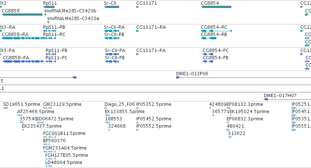The width and height of the screenshot is (311, 168).
Task: Click the CG13171 gene arrow marker
Action: coord(138,7)
